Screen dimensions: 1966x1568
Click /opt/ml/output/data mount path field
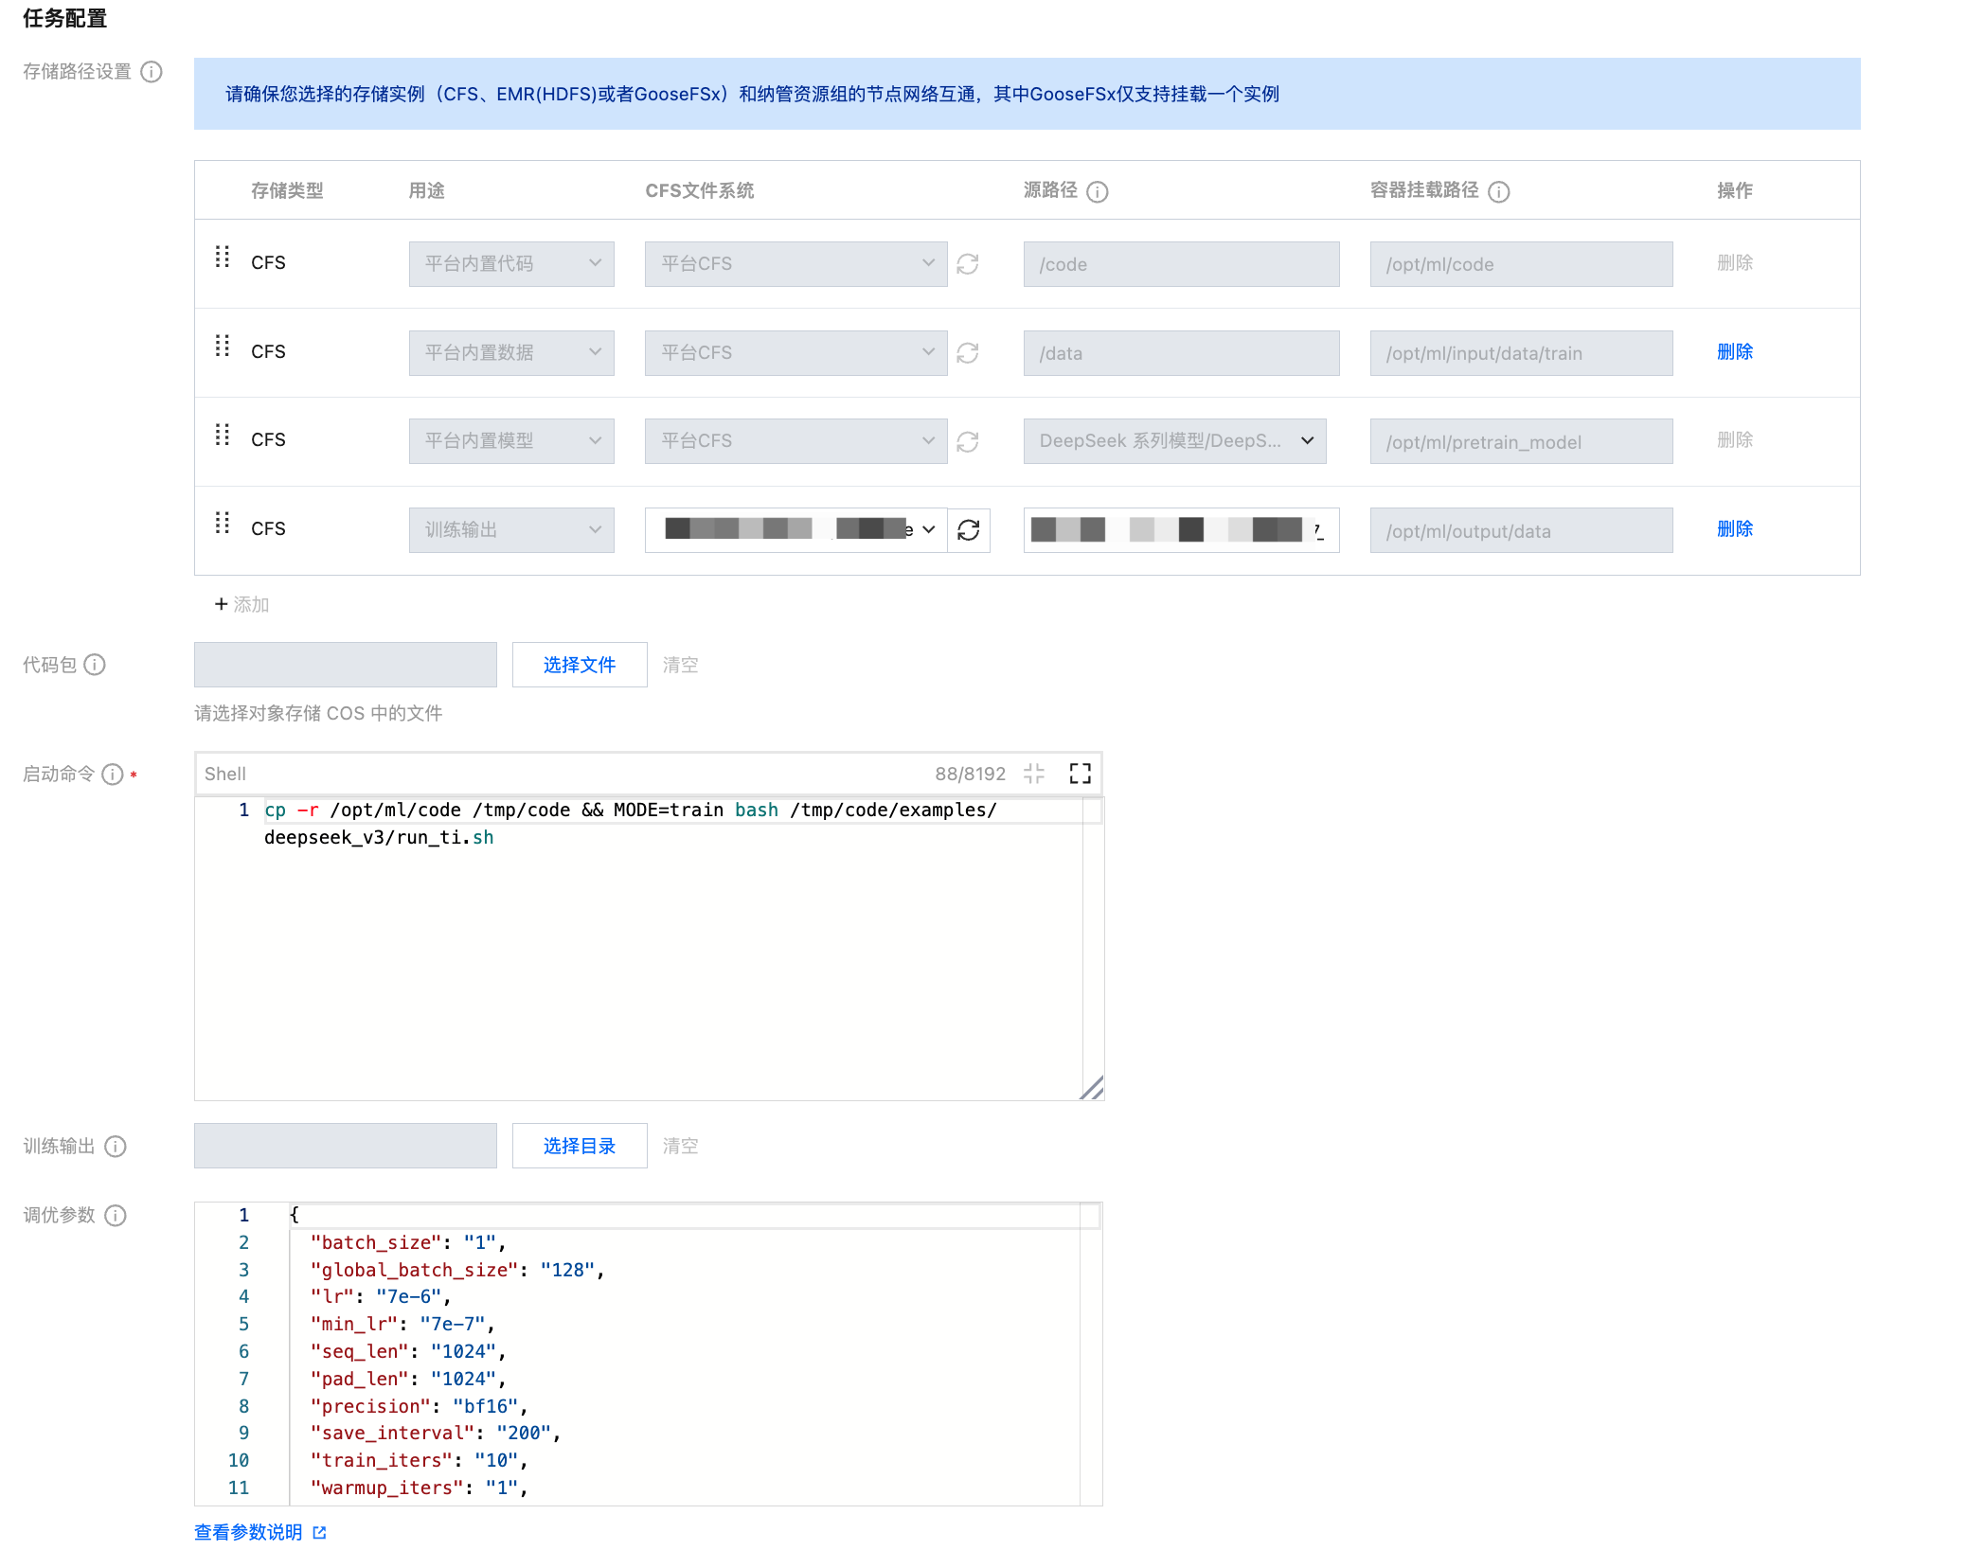pyautogui.click(x=1522, y=530)
